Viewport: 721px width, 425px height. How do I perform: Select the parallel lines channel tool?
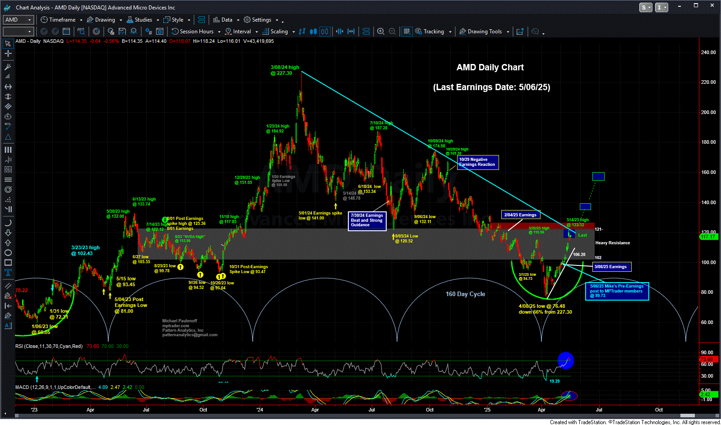[8, 106]
